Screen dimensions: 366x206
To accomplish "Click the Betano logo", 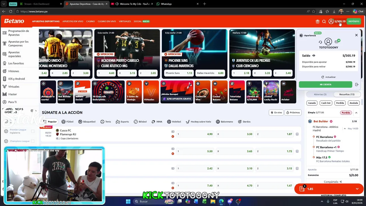I will click(14, 21).
